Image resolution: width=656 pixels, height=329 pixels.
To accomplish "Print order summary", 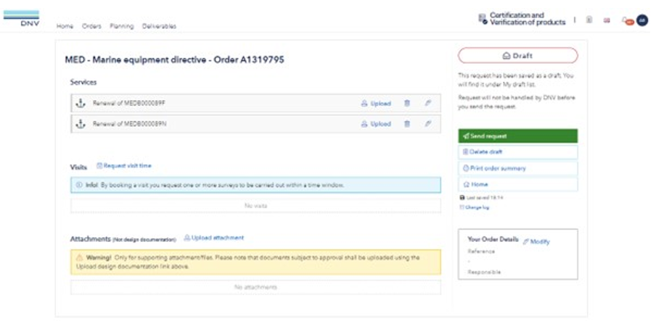I will 518,168.
